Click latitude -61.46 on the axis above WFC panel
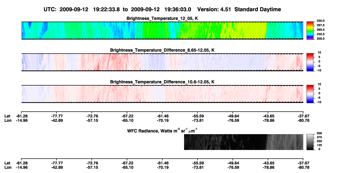The image size is (337, 173). (x=162, y=116)
